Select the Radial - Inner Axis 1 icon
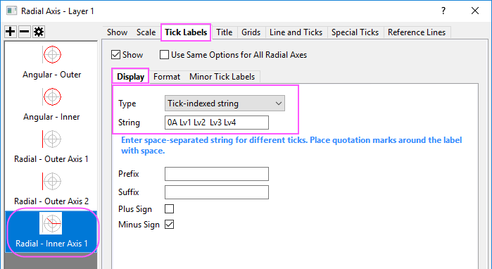Screen dimensions: 492x269 click(51, 223)
